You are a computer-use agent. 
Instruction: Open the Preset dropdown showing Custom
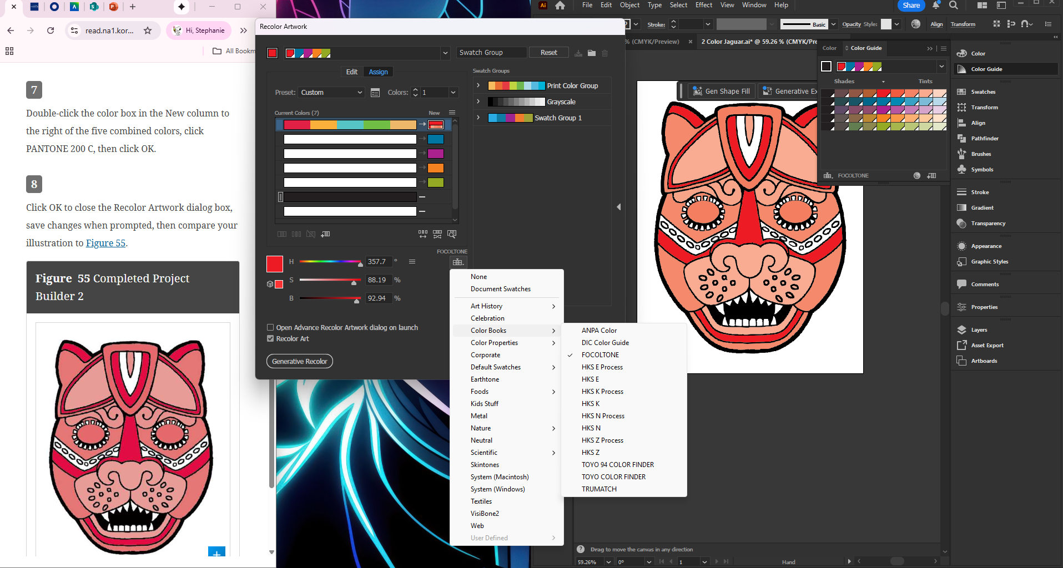click(x=331, y=93)
